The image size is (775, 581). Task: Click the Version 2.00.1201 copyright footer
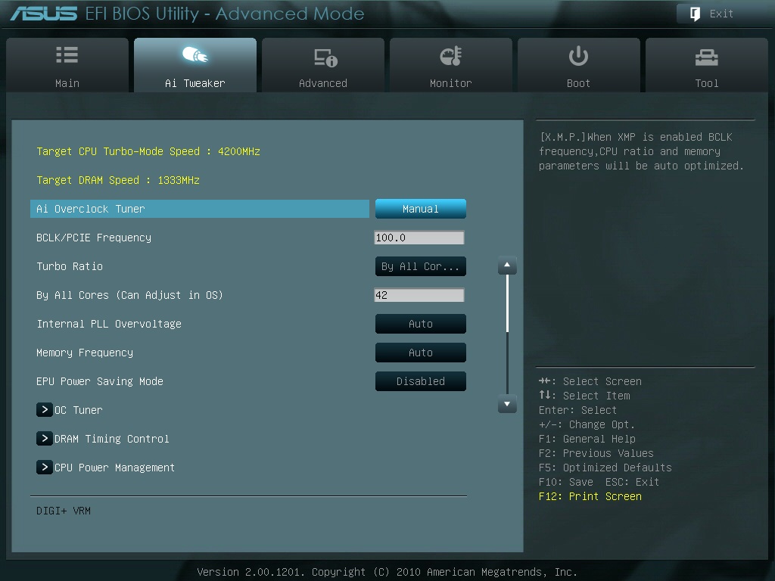tap(387, 572)
